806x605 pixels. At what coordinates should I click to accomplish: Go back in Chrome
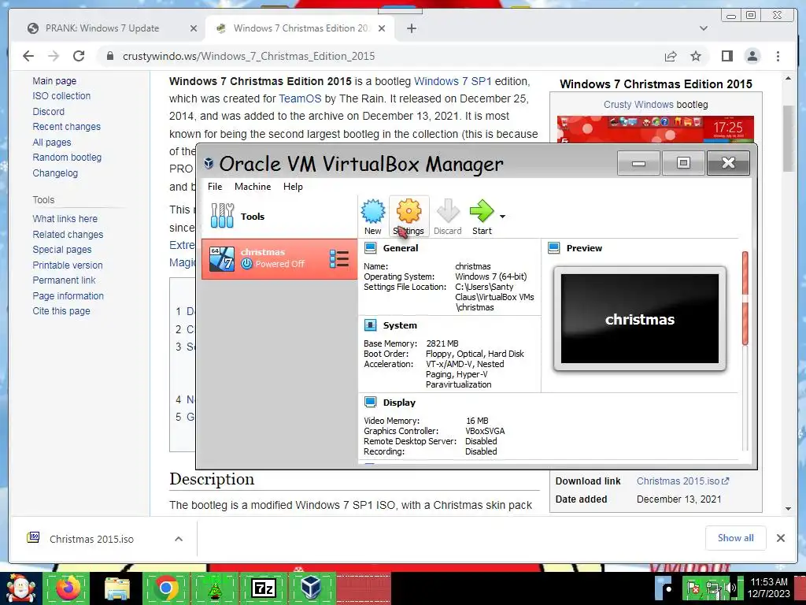(28, 56)
